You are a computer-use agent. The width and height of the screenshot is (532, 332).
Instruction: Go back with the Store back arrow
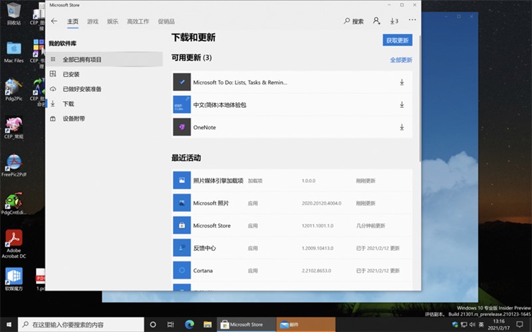(x=55, y=21)
